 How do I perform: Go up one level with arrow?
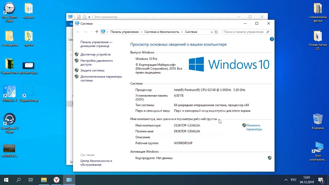(97, 32)
